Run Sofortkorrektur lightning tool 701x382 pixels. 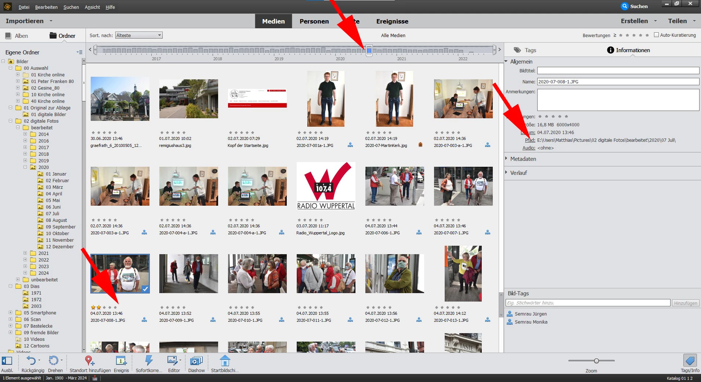tap(149, 361)
